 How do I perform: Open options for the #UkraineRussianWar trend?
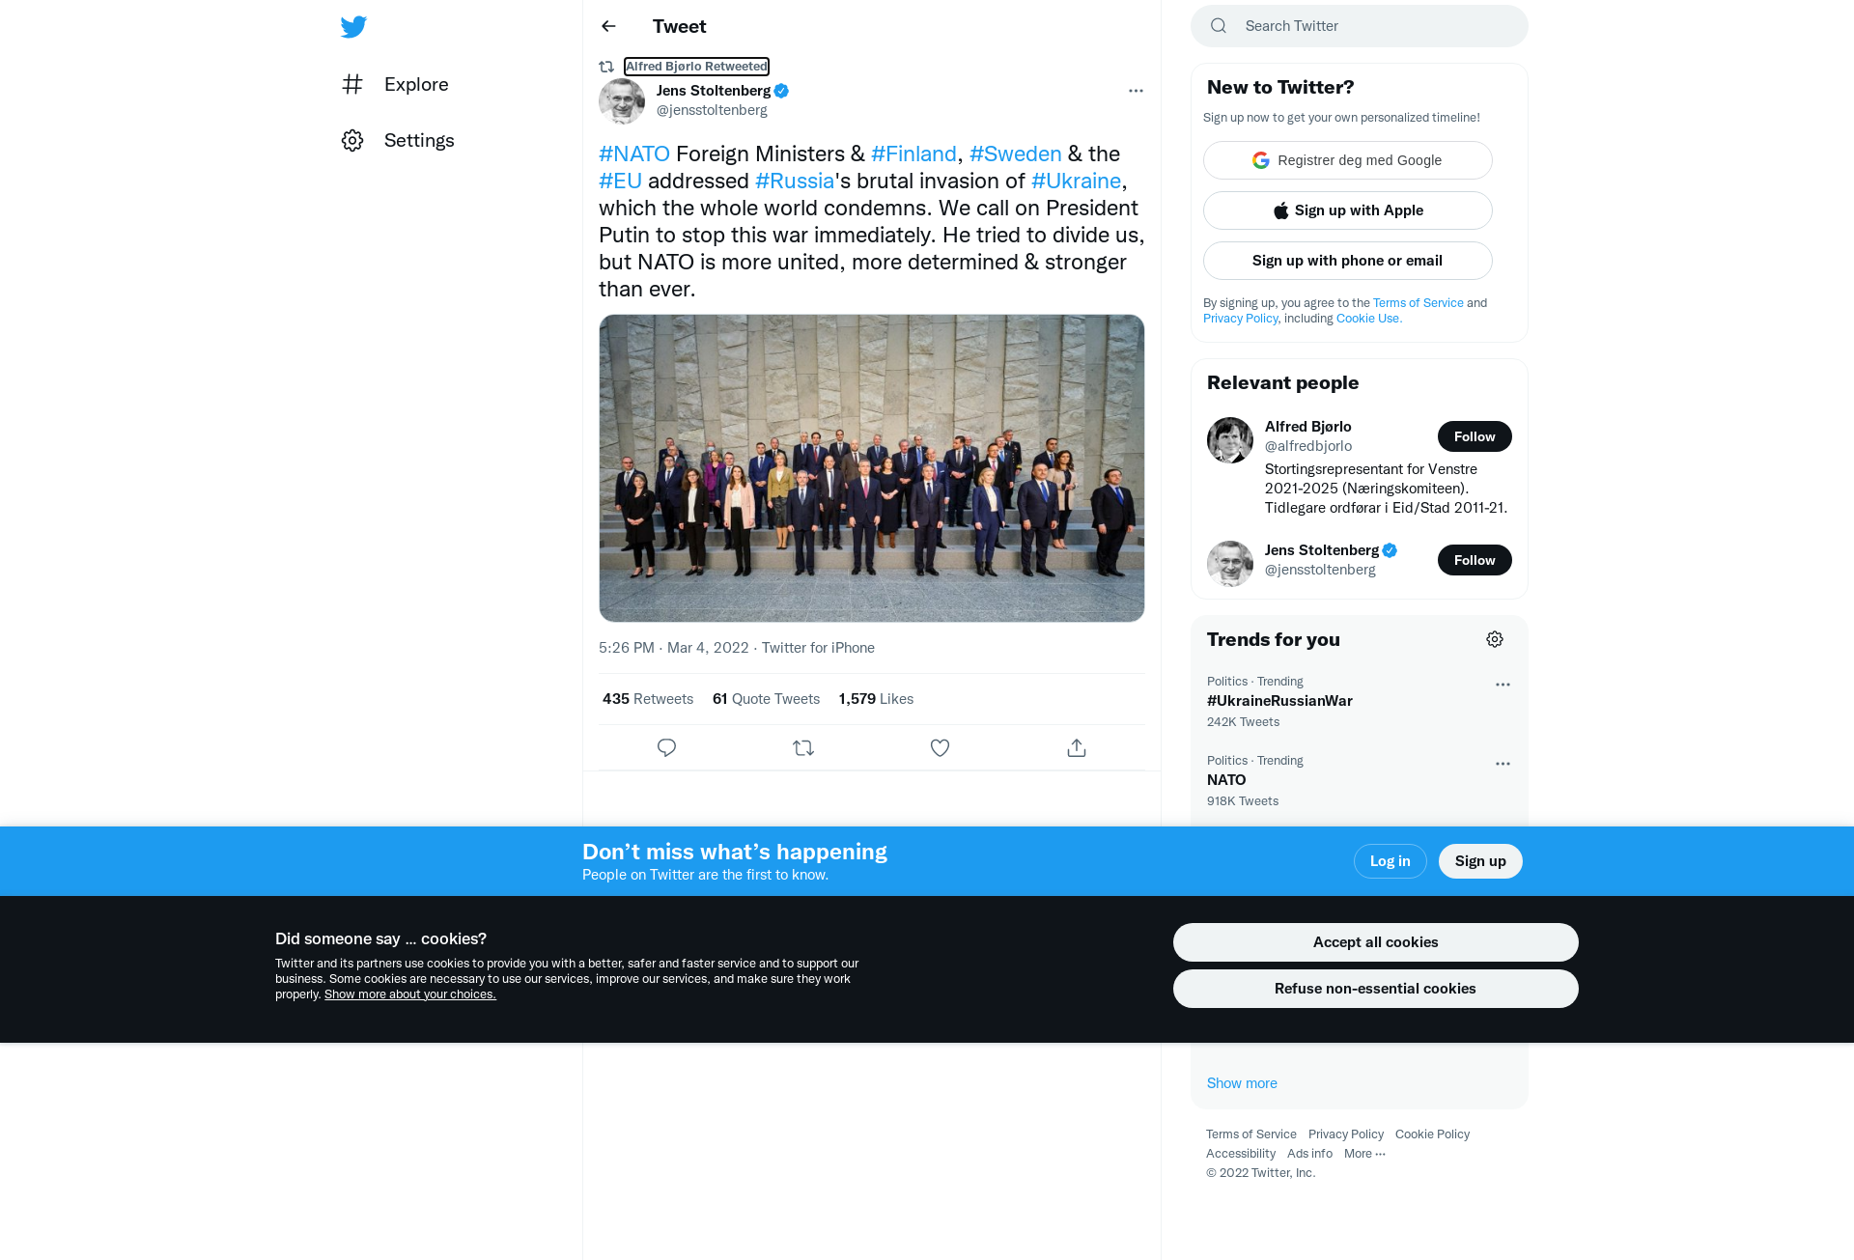[x=1503, y=685]
